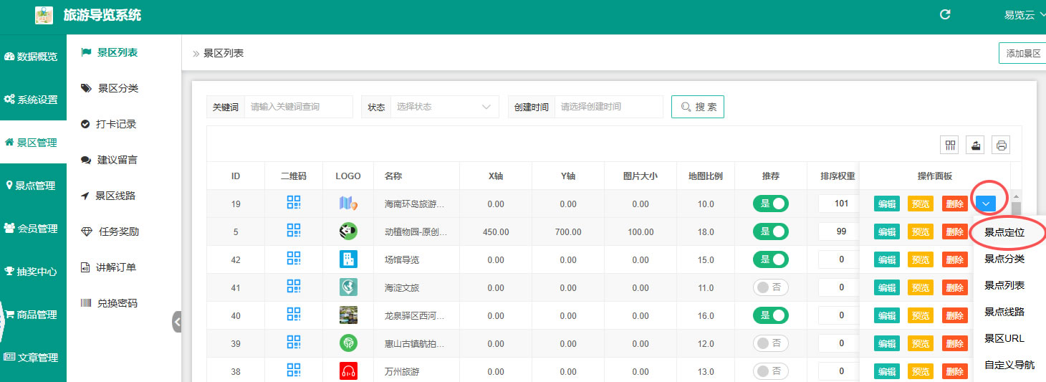1046x382 pixels.
Task: Click the 添加景区 button
Action: pos(1022,53)
